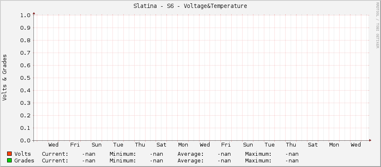Click the 'Grades' legend label

tap(24, 160)
